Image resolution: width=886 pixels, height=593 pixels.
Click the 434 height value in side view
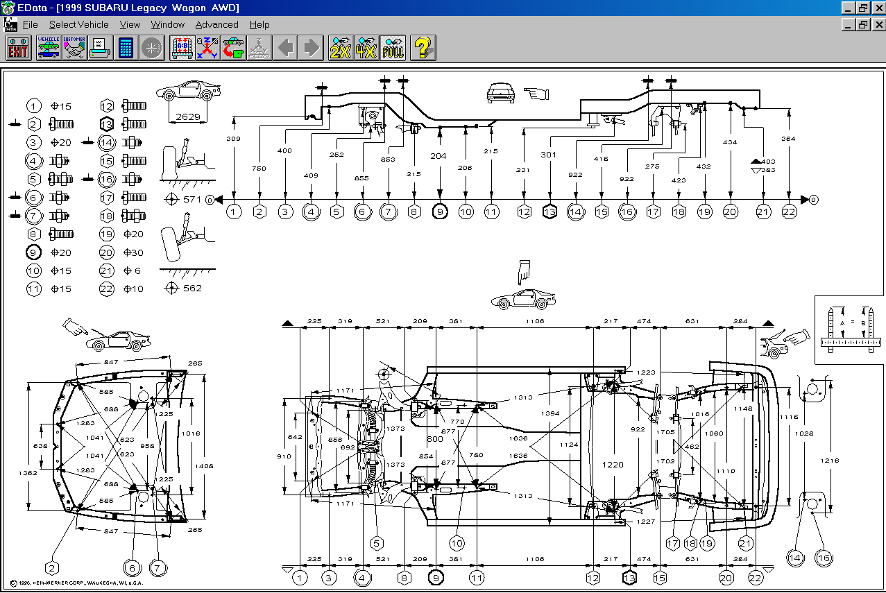pos(730,142)
